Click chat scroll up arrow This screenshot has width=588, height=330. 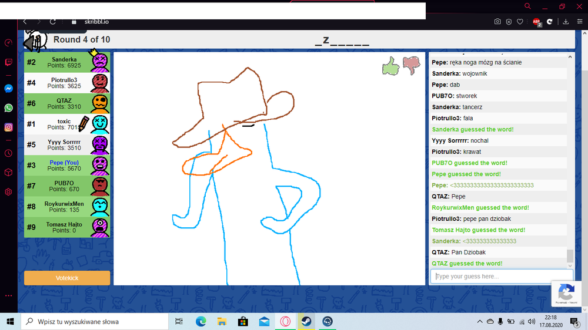click(570, 57)
